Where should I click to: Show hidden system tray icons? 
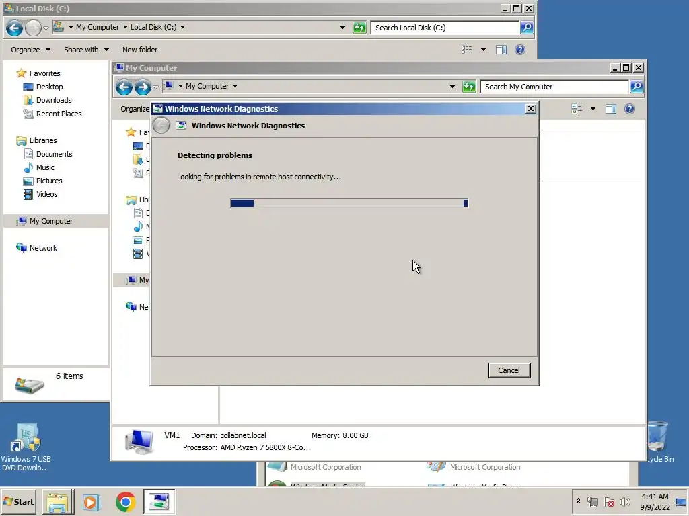[578, 501]
